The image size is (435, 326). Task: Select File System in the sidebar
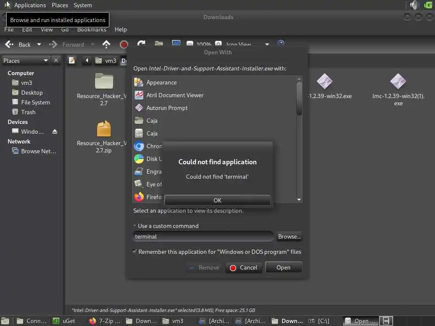tap(31, 102)
